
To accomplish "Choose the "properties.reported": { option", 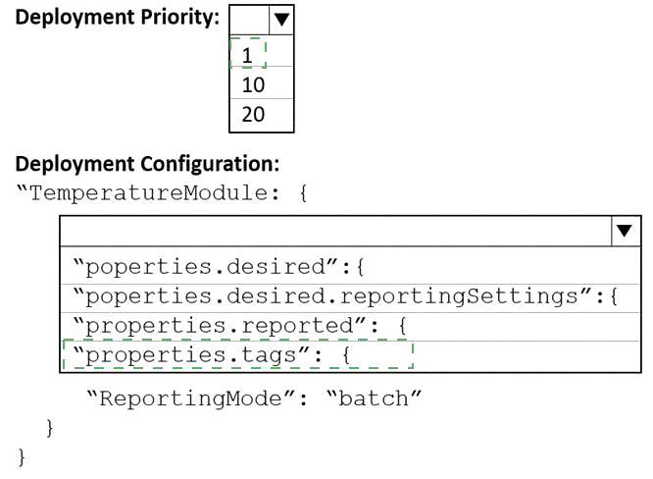I will point(350,327).
